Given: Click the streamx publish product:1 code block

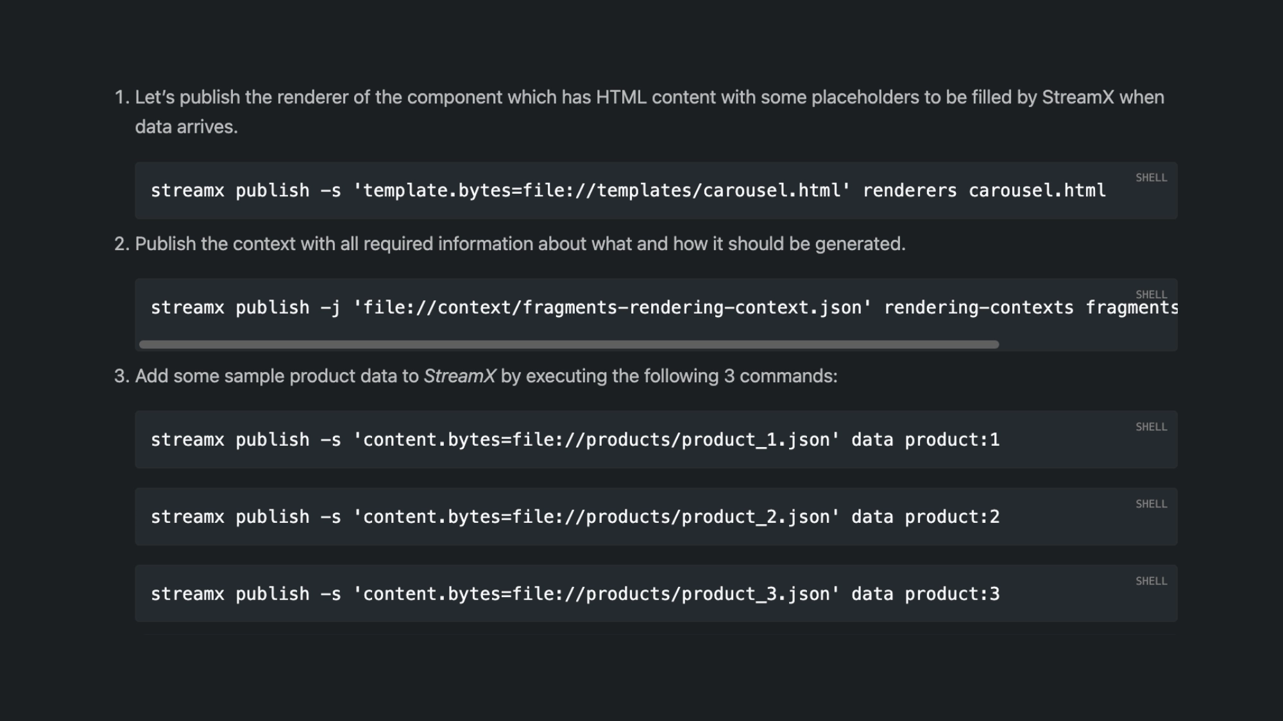Looking at the screenshot, I should click(x=656, y=439).
